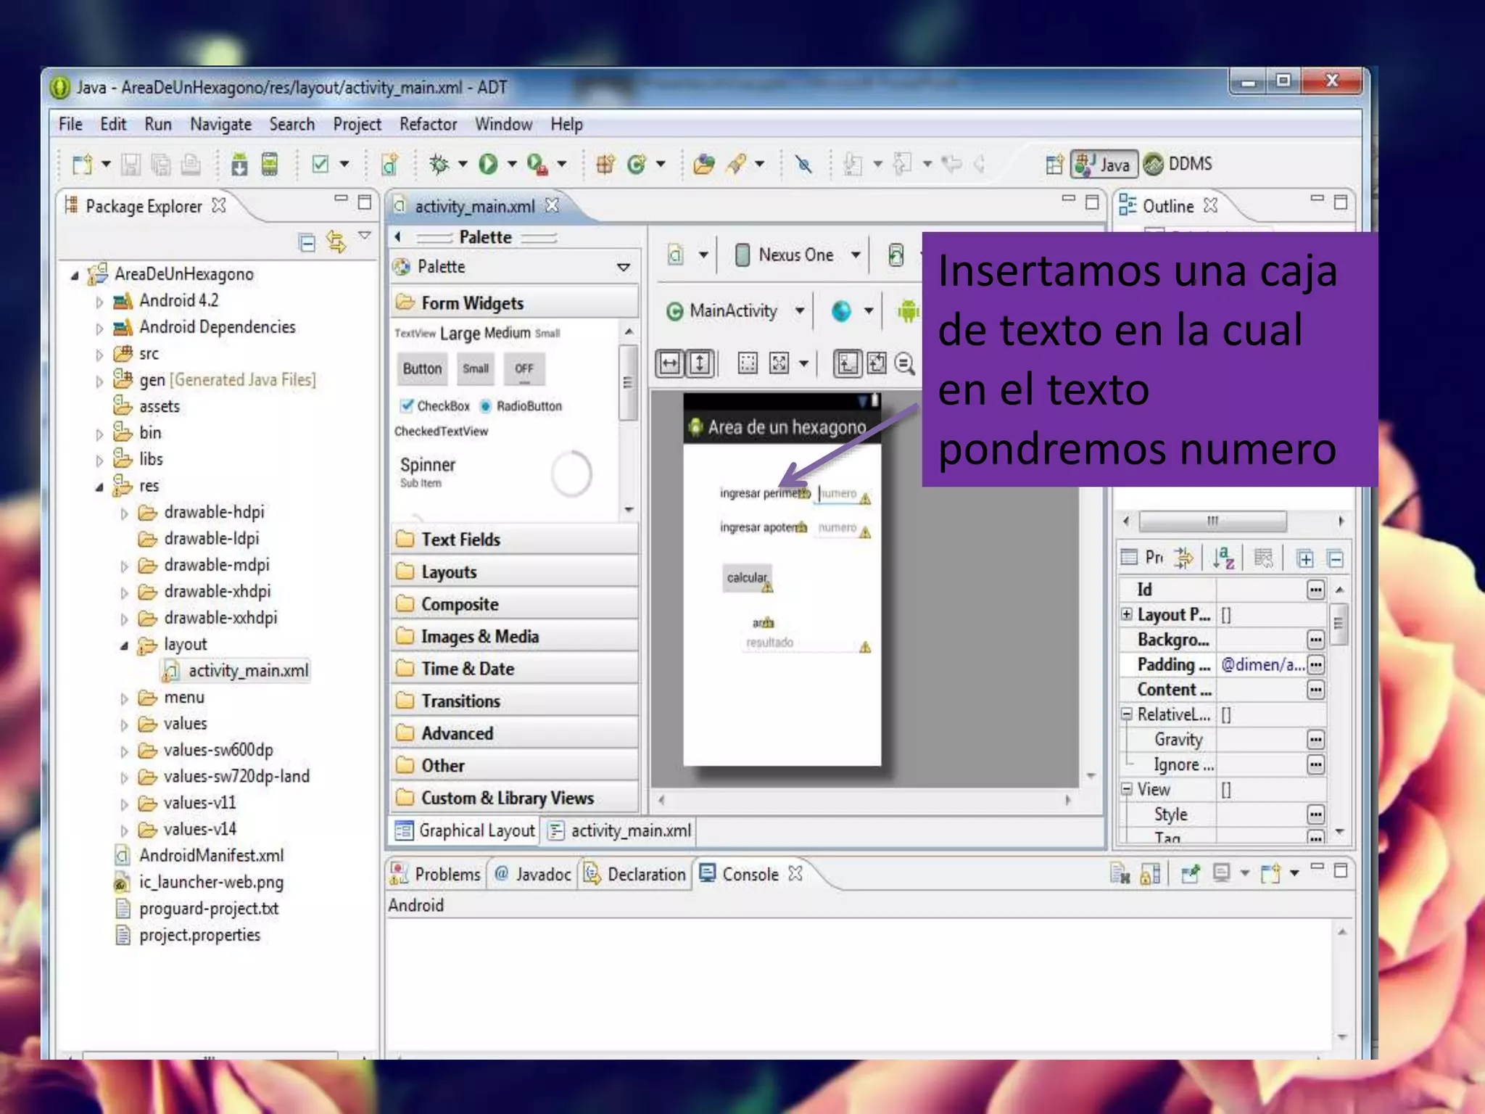The width and height of the screenshot is (1485, 1114).
Task: Click the Save toolbar icon
Action: pos(131,165)
